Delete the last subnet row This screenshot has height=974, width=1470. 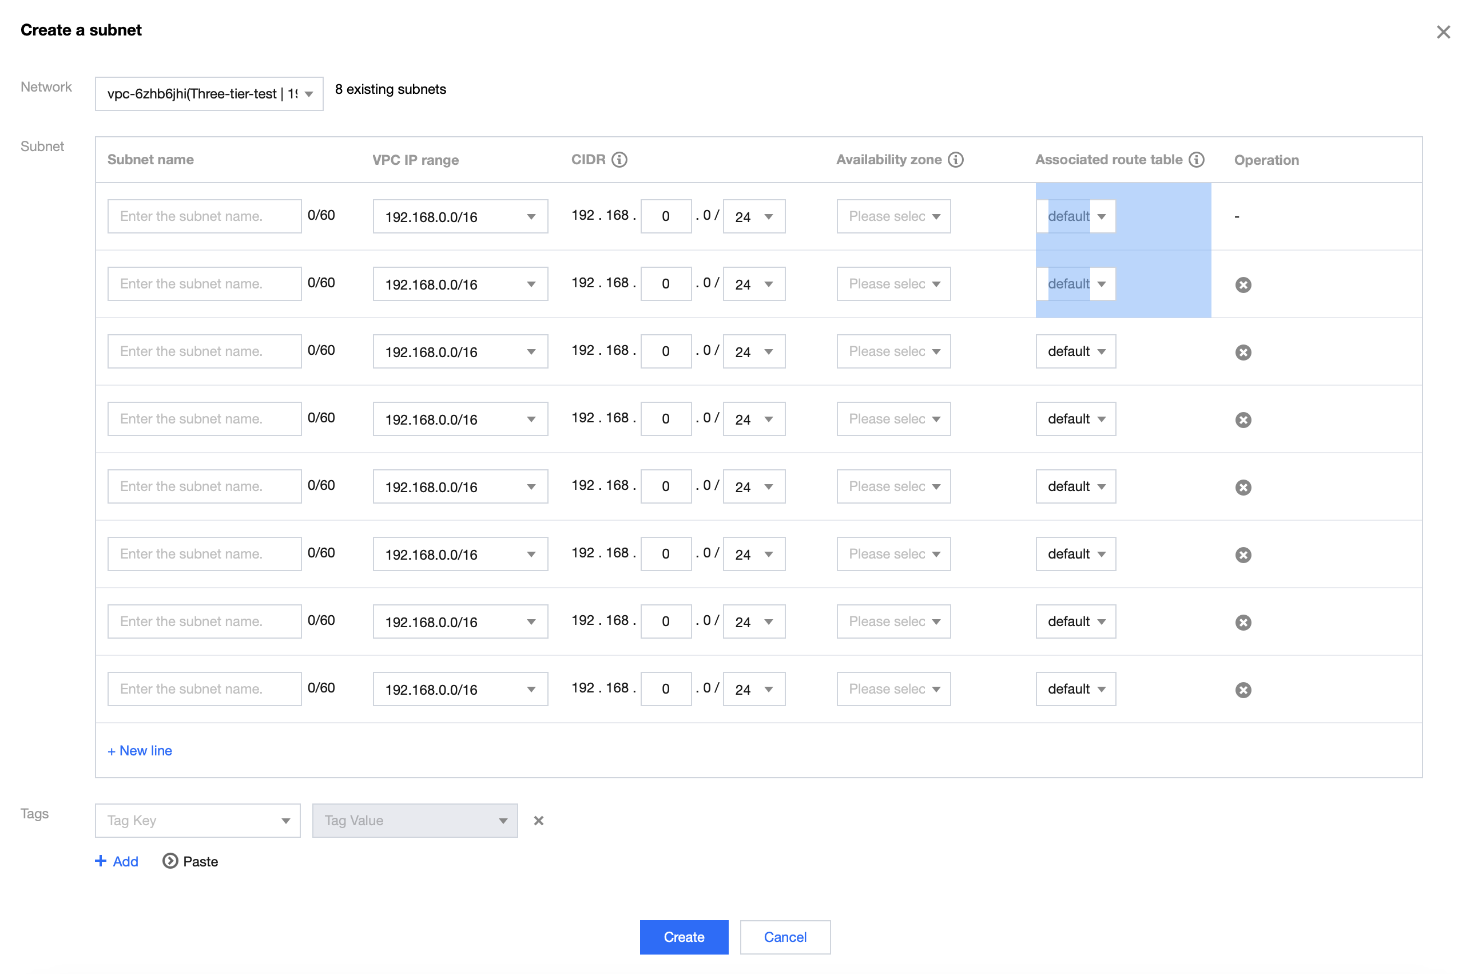pos(1243,690)
